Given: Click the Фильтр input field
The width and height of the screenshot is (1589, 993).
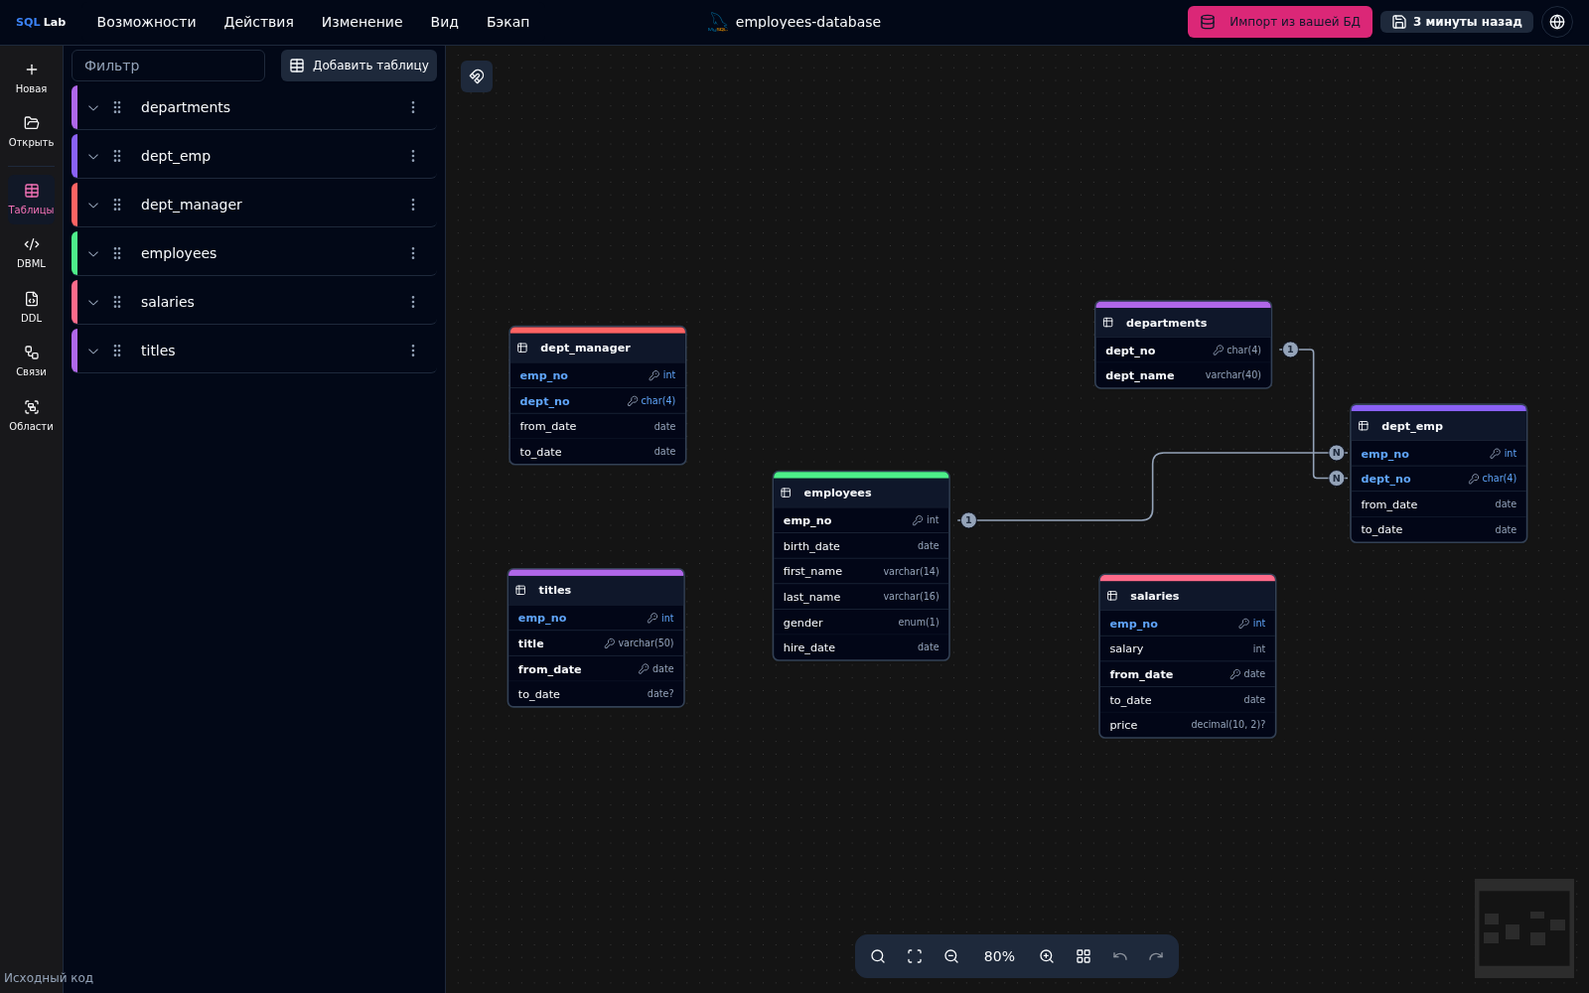Looking at the screenshot, I should click(168, 66).
